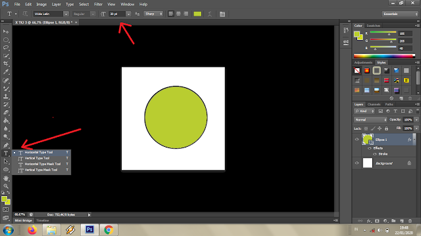421x236 pixels.
Task: Select the Move tool
Action: (x=6, y=31)
